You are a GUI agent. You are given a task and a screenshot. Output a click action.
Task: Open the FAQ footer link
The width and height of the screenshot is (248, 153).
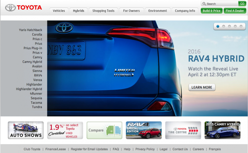tap(116, 149)
